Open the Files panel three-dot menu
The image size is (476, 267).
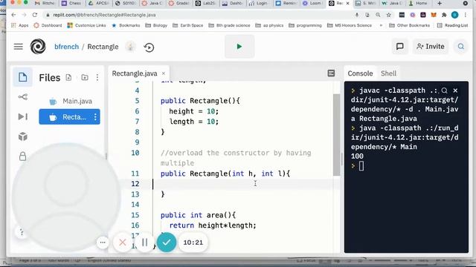[97, 77]
